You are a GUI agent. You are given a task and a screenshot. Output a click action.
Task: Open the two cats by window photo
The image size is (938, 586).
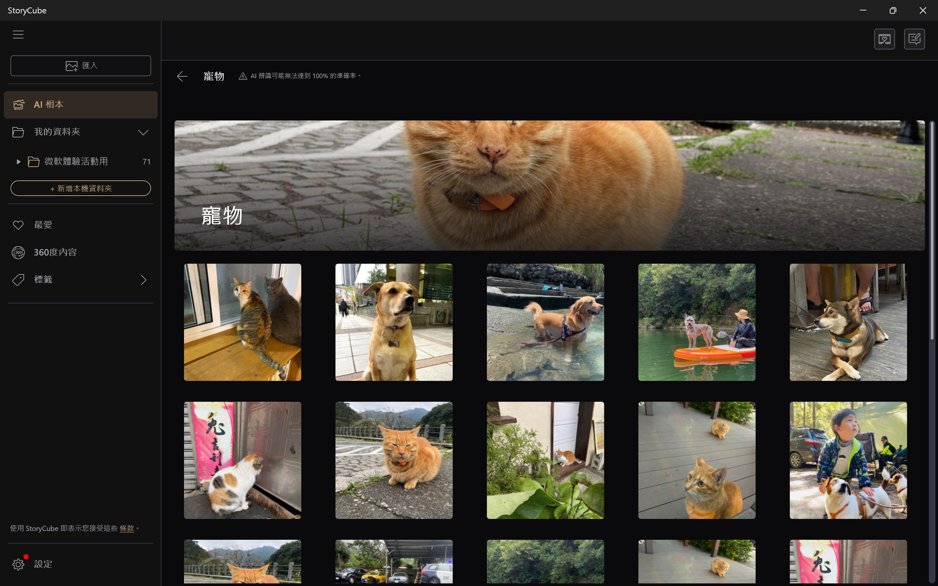click(x=242, y=322)
